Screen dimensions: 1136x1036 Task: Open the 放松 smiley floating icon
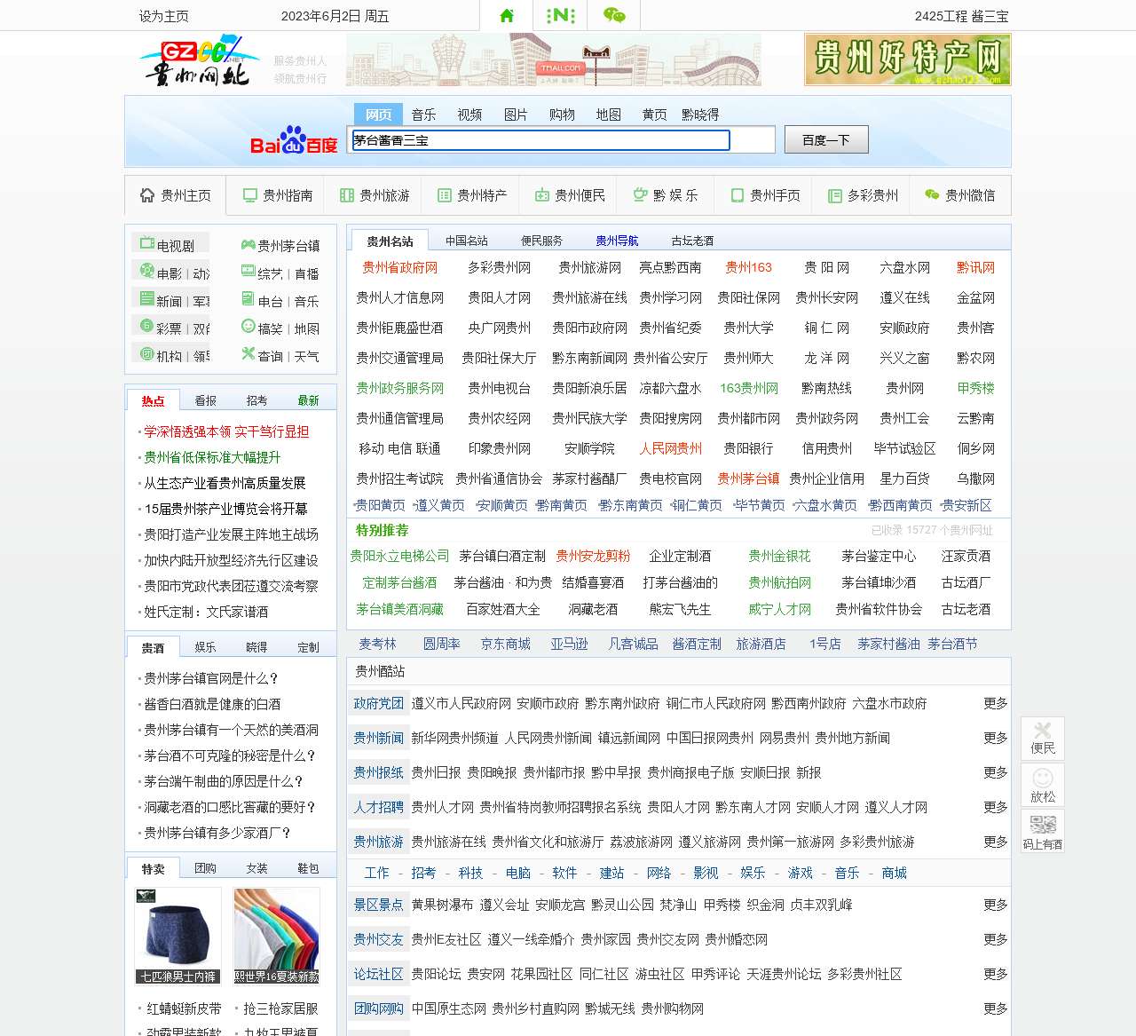1043,785
